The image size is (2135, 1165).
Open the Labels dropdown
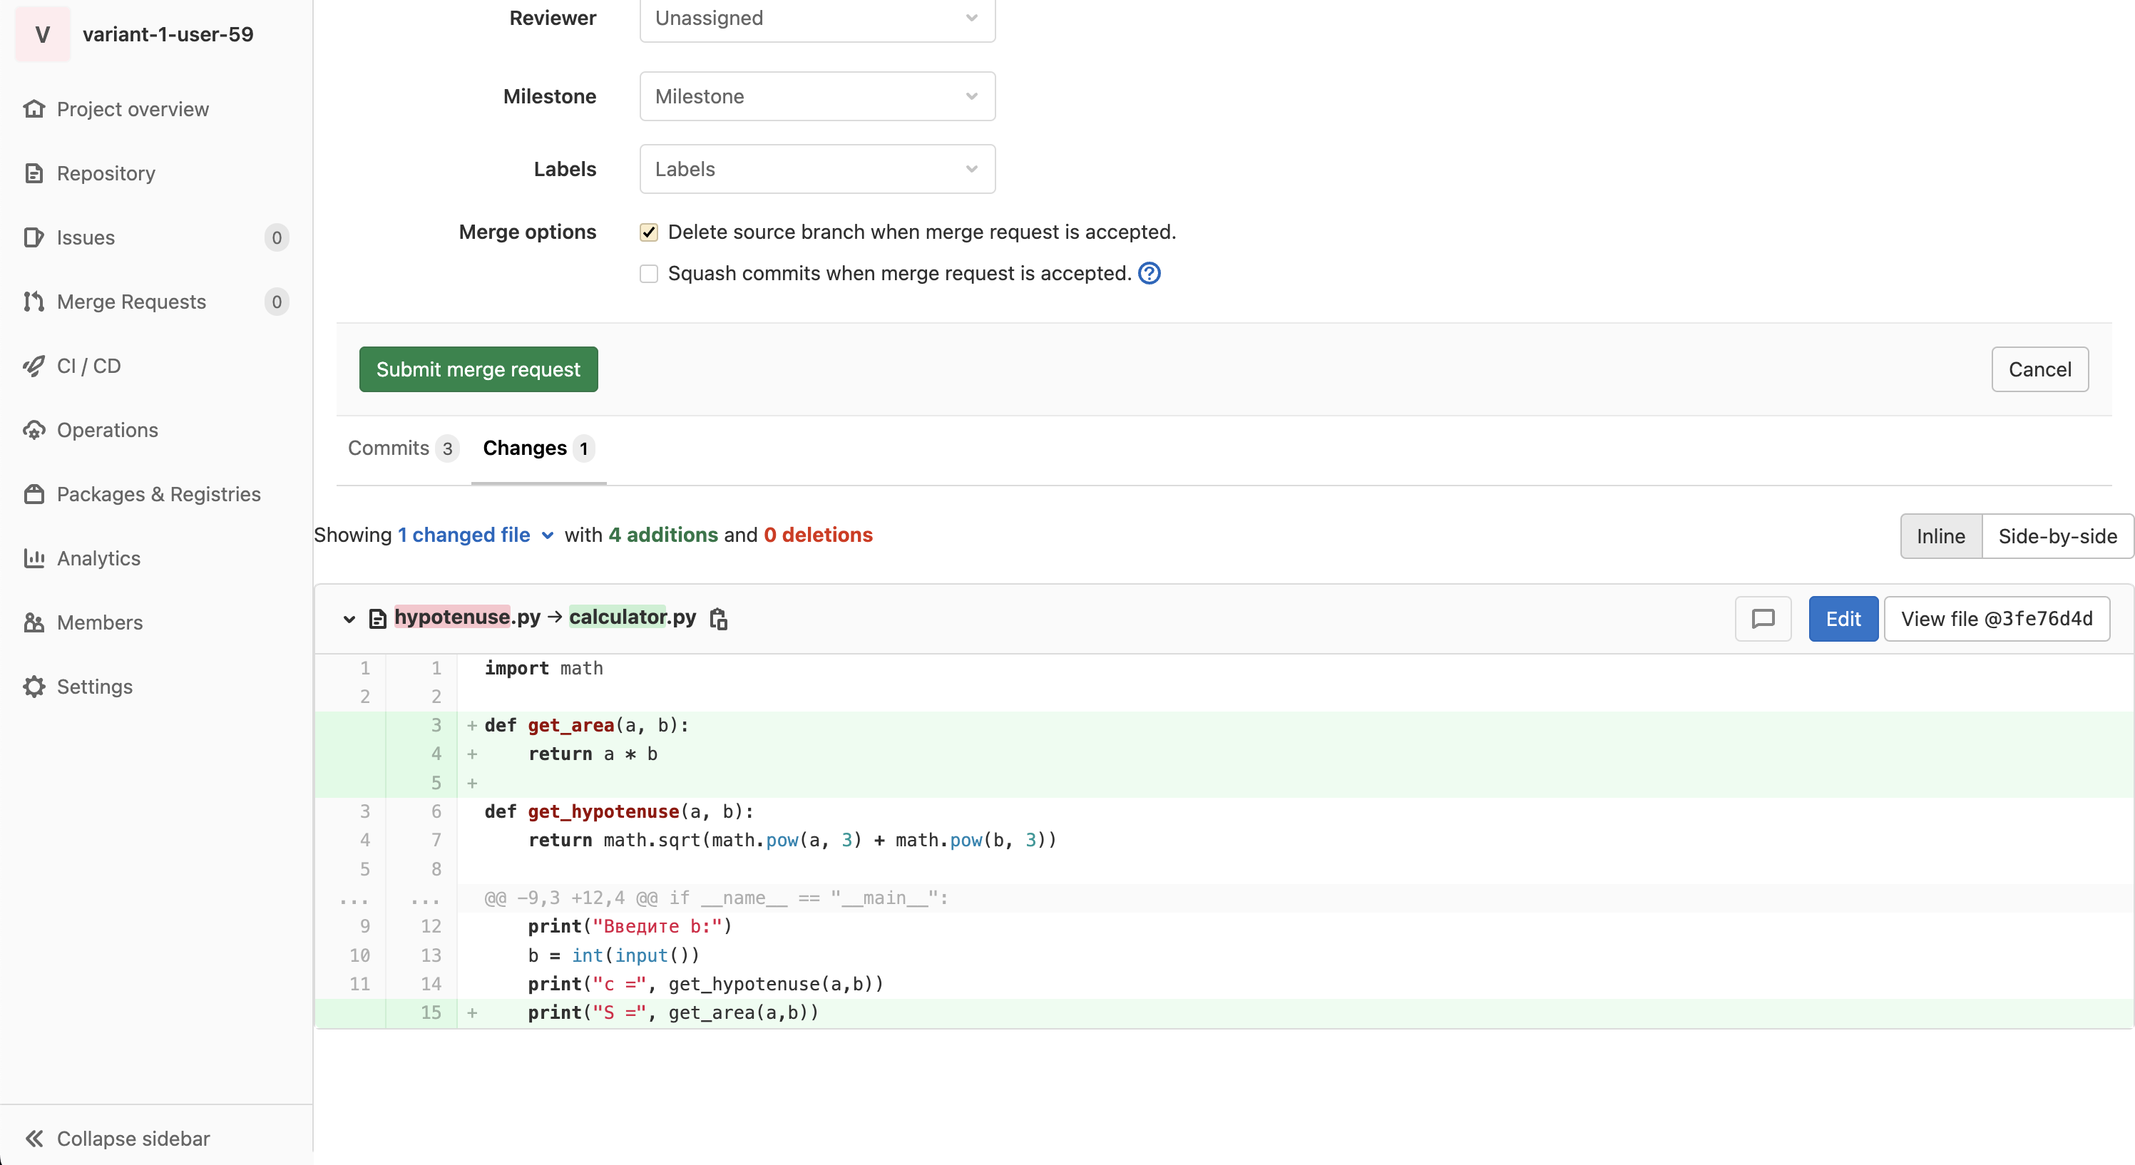[x=816, y=169]
